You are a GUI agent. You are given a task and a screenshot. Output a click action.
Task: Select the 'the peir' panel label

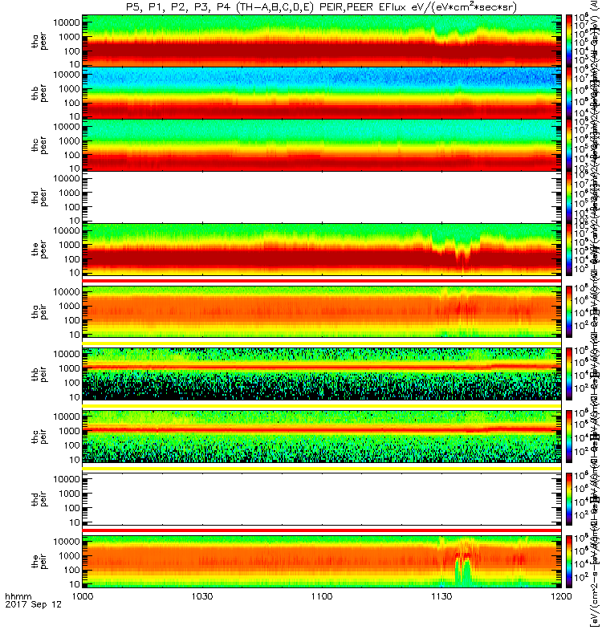click(39, 561)
